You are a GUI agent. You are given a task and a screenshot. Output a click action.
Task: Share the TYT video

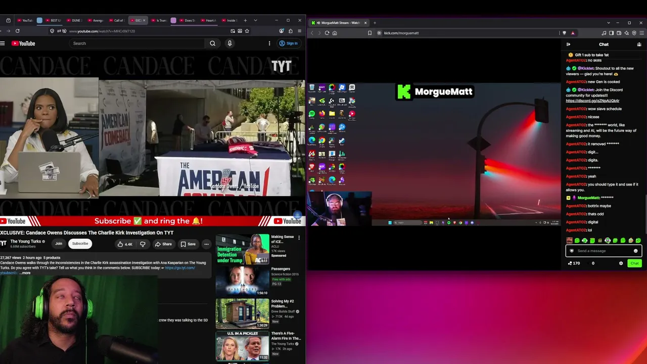[x=163, y=244]
